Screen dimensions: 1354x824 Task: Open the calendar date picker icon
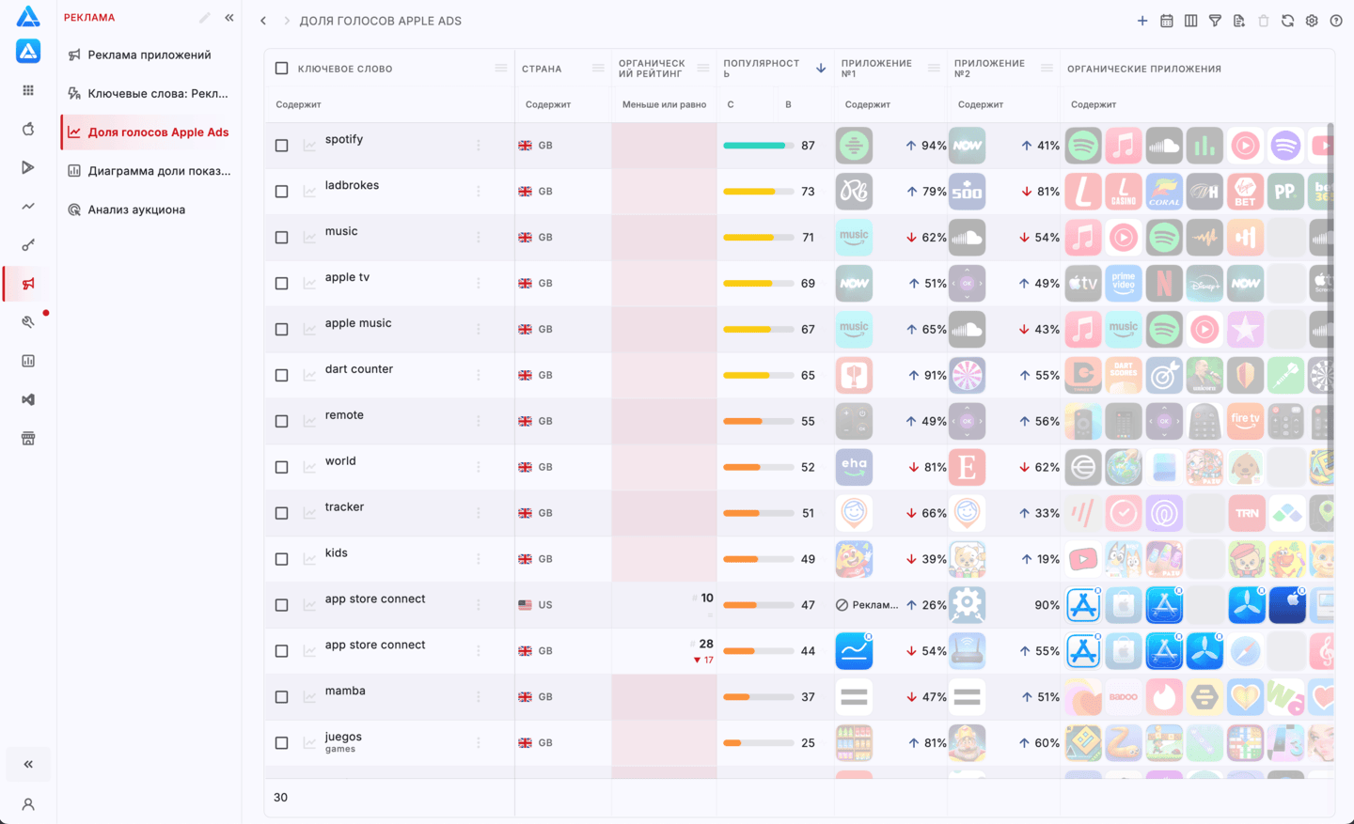tap(1167, 21)
